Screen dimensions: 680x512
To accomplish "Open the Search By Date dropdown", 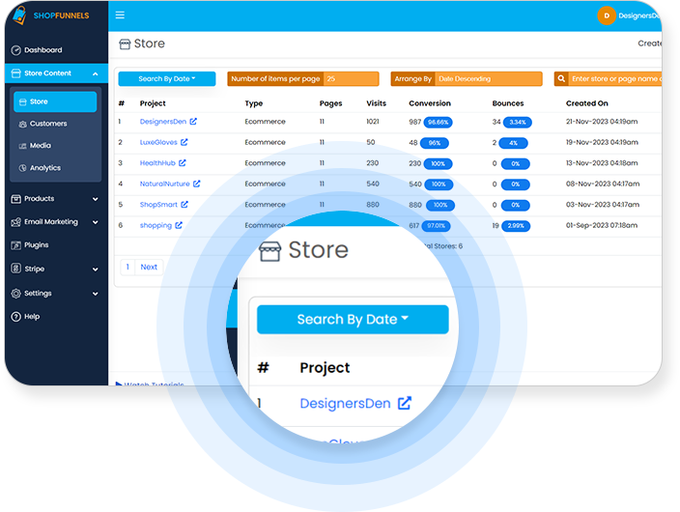I will [x=166, y=79].
